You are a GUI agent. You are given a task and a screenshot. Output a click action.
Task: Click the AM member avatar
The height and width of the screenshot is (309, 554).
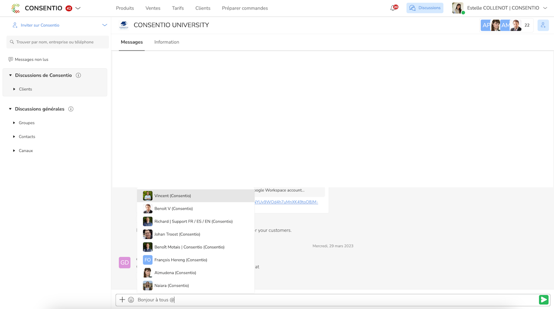(505, 25)
